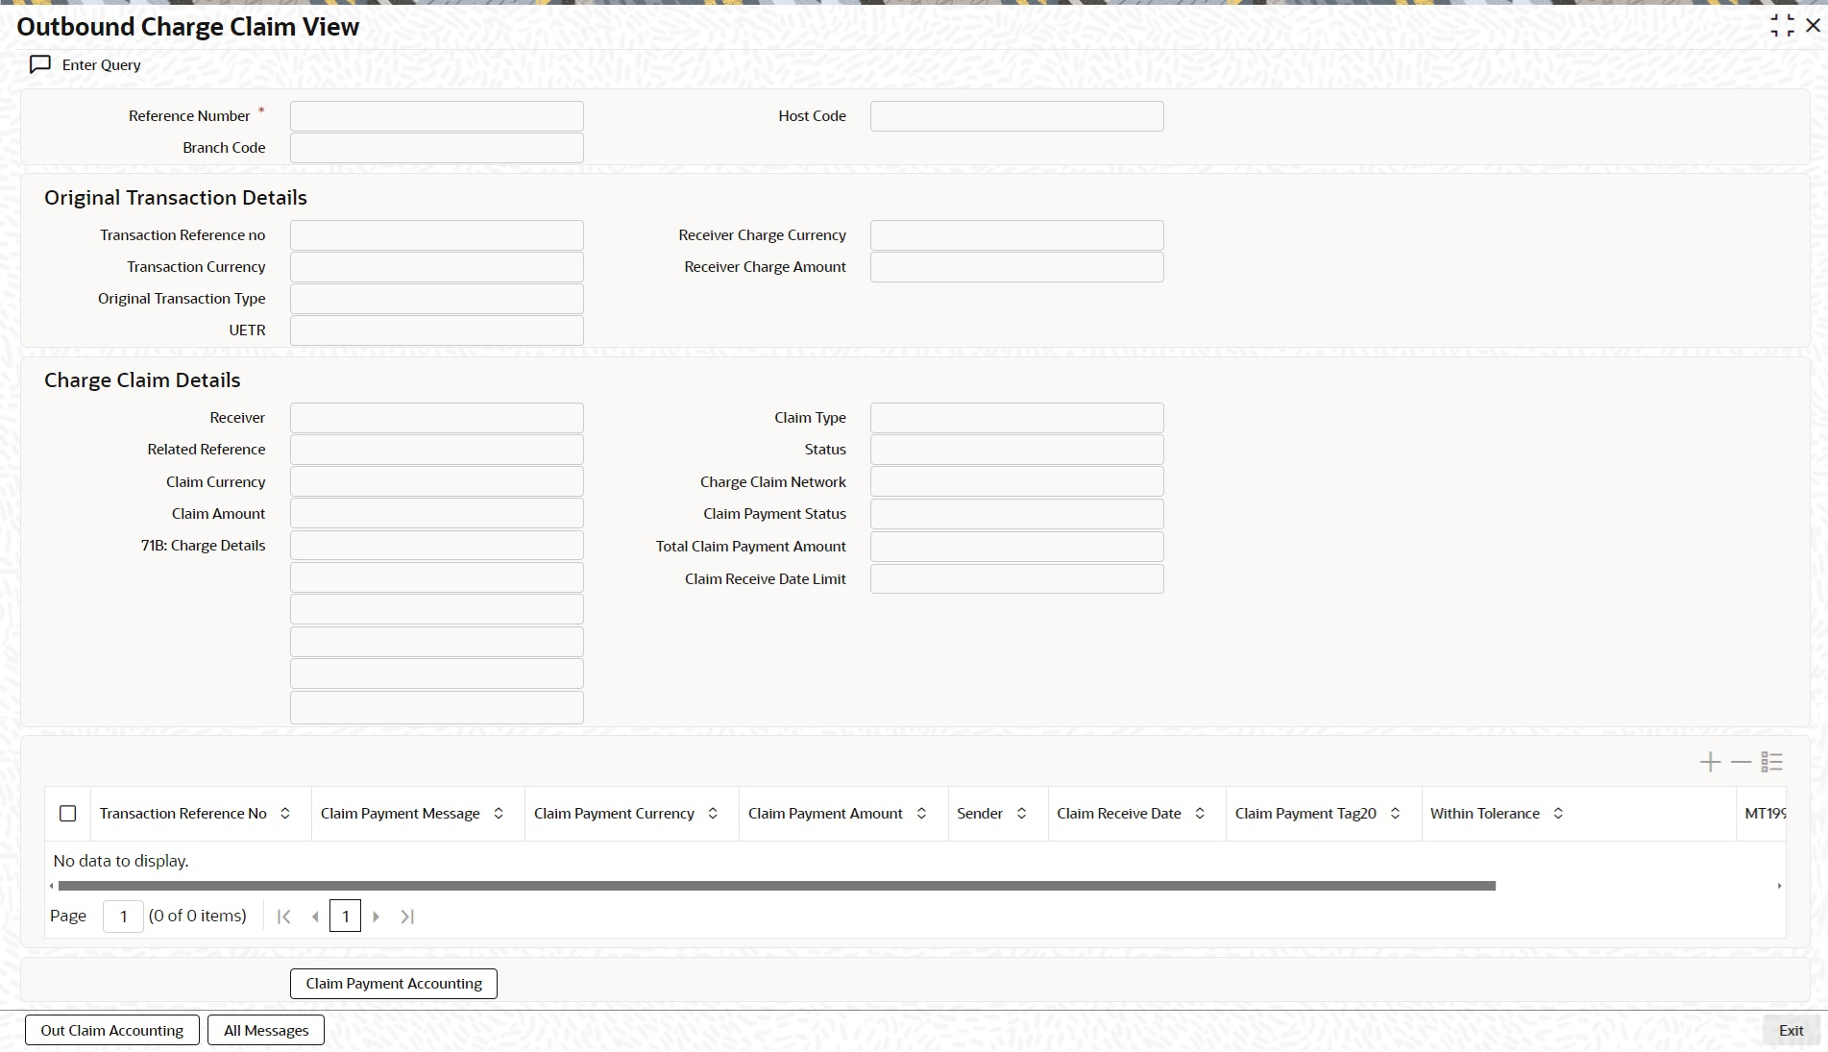
Task: Open All Messages
Action: (x=266, y=1030)
